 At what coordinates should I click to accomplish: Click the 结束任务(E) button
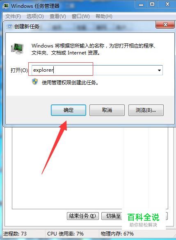pos(83,216)
